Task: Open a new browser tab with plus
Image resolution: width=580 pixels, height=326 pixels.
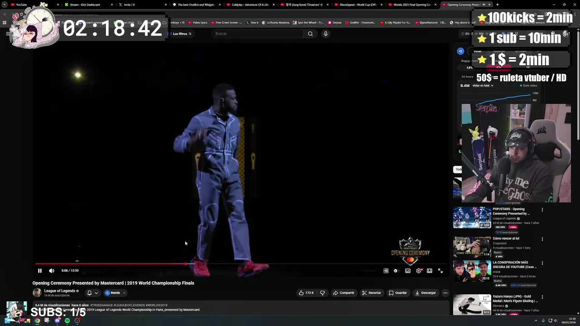Action: pyautogui.click(x=497, y=5)
